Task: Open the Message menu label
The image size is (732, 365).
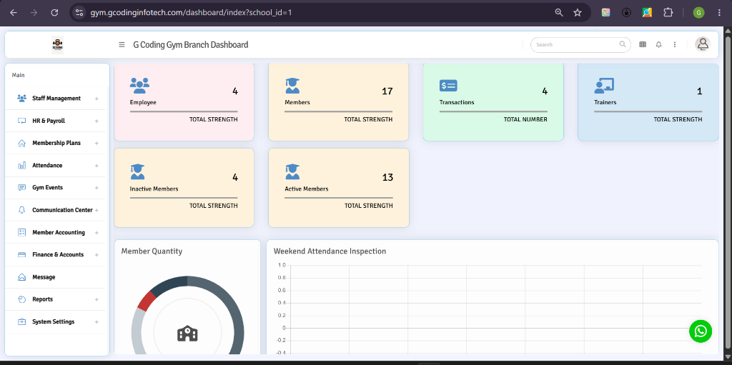Action: [x=44, y=277]
